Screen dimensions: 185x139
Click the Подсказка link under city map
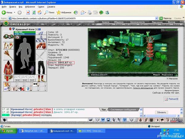[167, 75]
